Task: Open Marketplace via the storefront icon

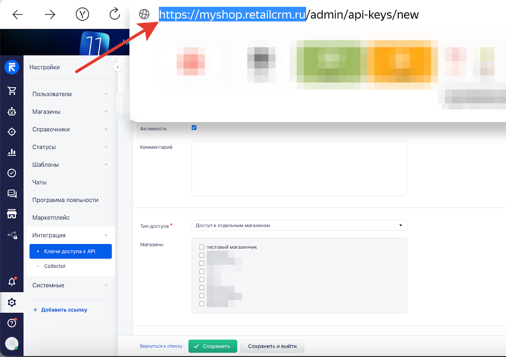Action: click(x=12, y=214)
